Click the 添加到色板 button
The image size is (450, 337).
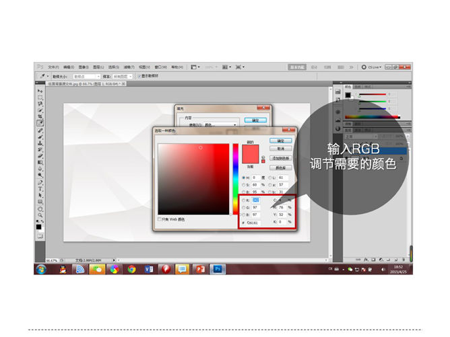pos(281,157)
